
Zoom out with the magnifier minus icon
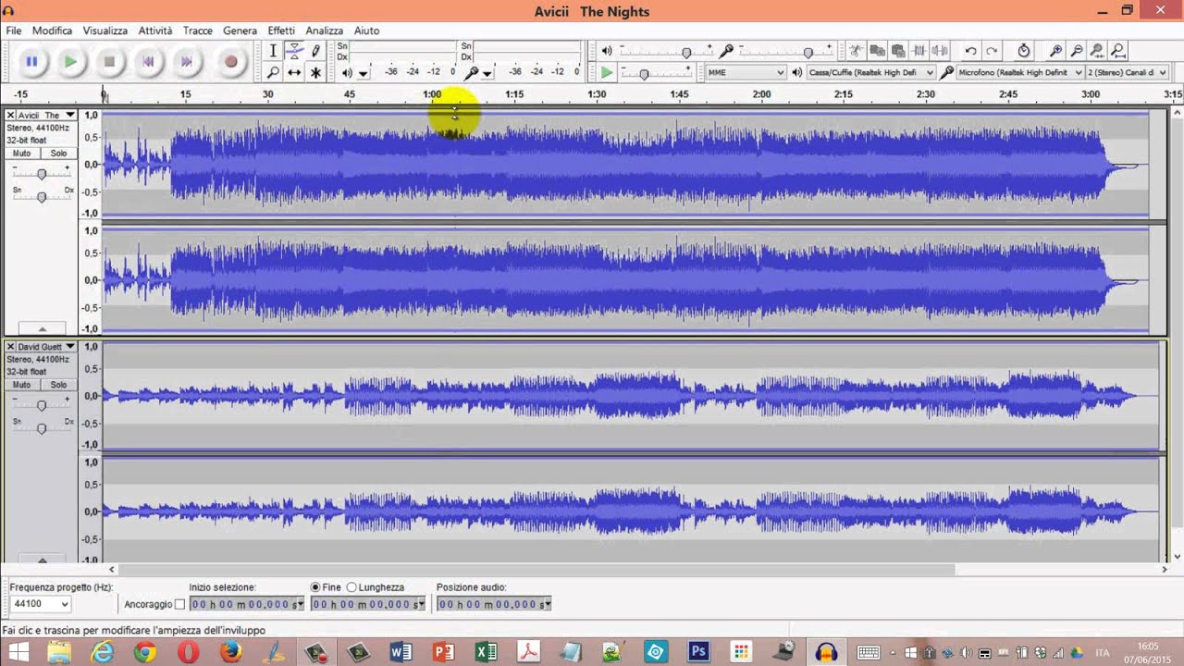tap(1076, 51)
